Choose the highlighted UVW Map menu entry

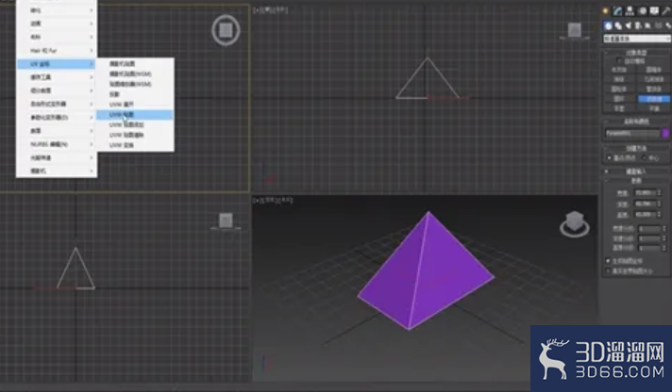tap(135, 115)
